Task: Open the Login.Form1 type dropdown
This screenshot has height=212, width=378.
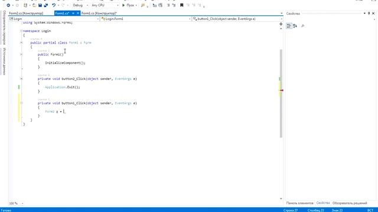Action: pyautogui.click(x=146, y=19)
